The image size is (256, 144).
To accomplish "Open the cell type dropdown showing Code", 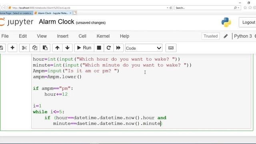I will (144, 48).
